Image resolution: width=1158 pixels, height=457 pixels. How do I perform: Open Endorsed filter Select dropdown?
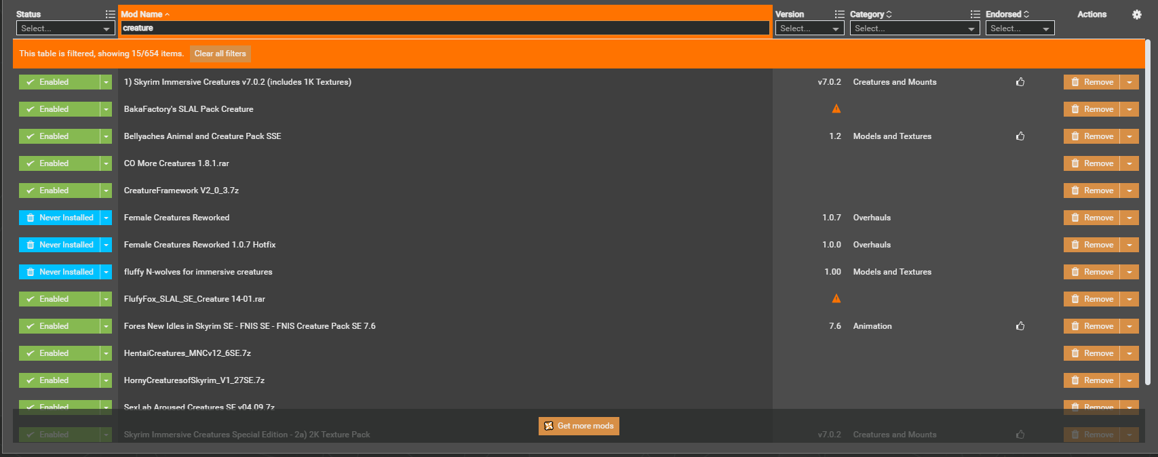[x=1020, y=28]
